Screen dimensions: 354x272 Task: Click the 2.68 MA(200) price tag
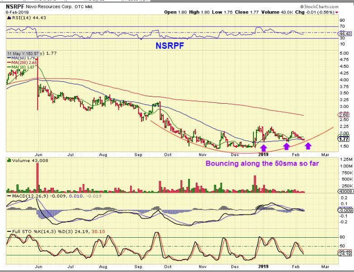tap(344, 115)
